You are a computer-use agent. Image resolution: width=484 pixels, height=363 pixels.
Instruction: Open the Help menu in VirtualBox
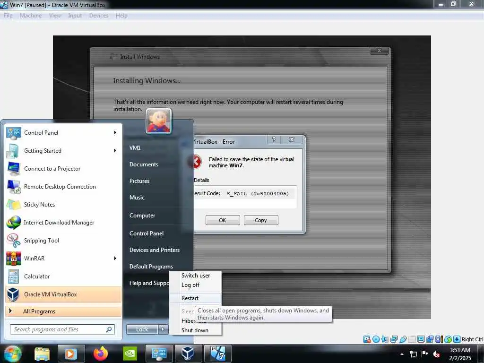[121, 16]
